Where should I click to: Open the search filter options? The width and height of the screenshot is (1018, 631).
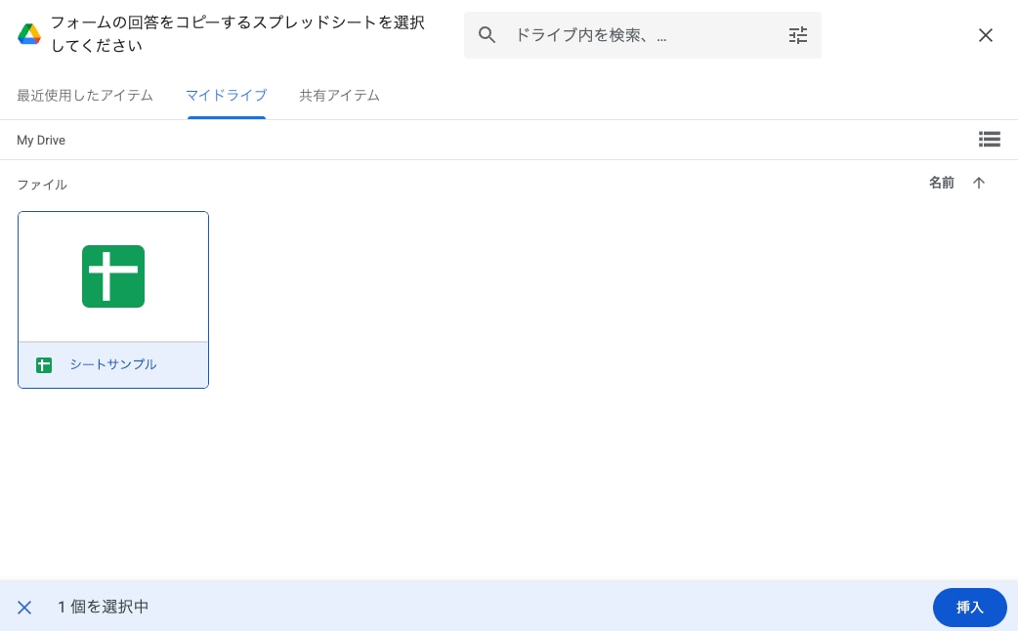click(x=798, y=35)
